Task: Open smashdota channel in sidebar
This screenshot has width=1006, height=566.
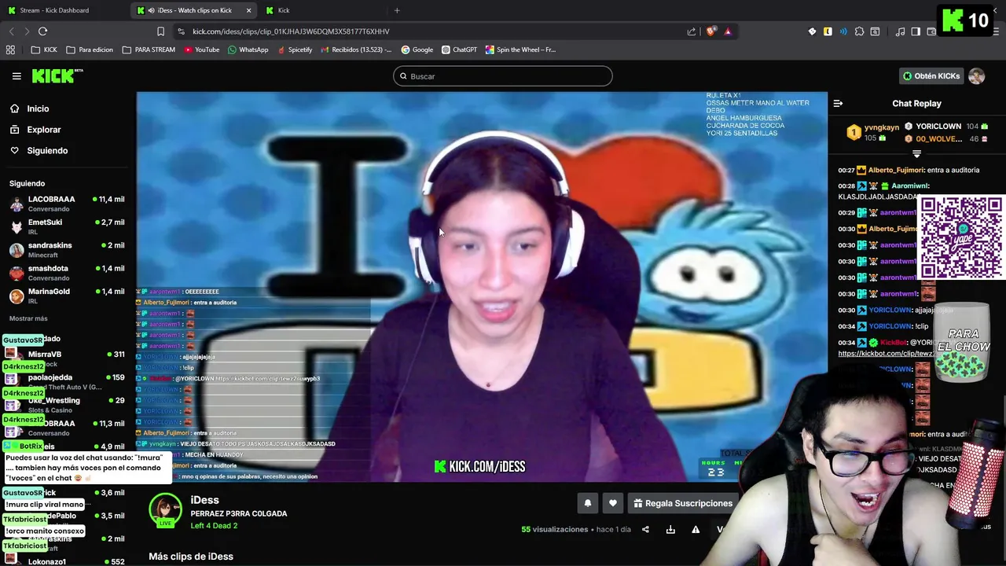Action: tap(67, 273)
